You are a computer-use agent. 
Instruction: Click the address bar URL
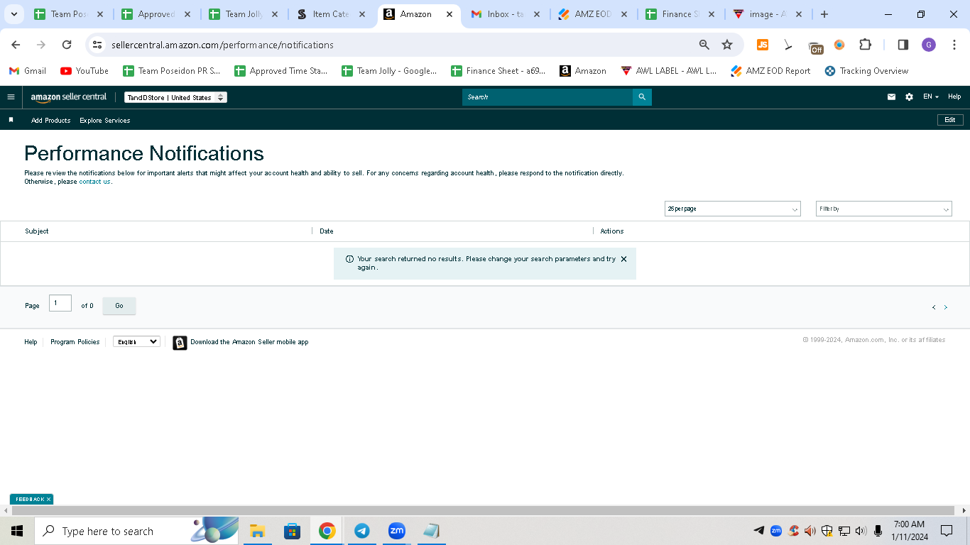tap(222, 45)
